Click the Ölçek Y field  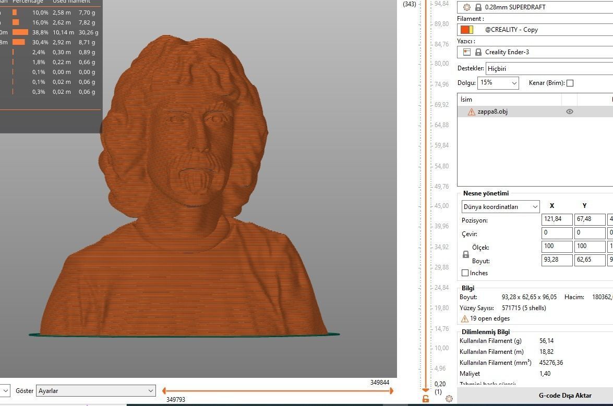tap(590, 247)
